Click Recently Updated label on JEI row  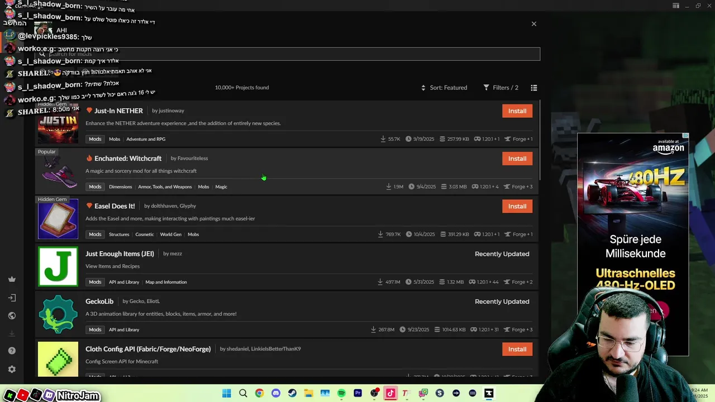[x=502, y=254]
